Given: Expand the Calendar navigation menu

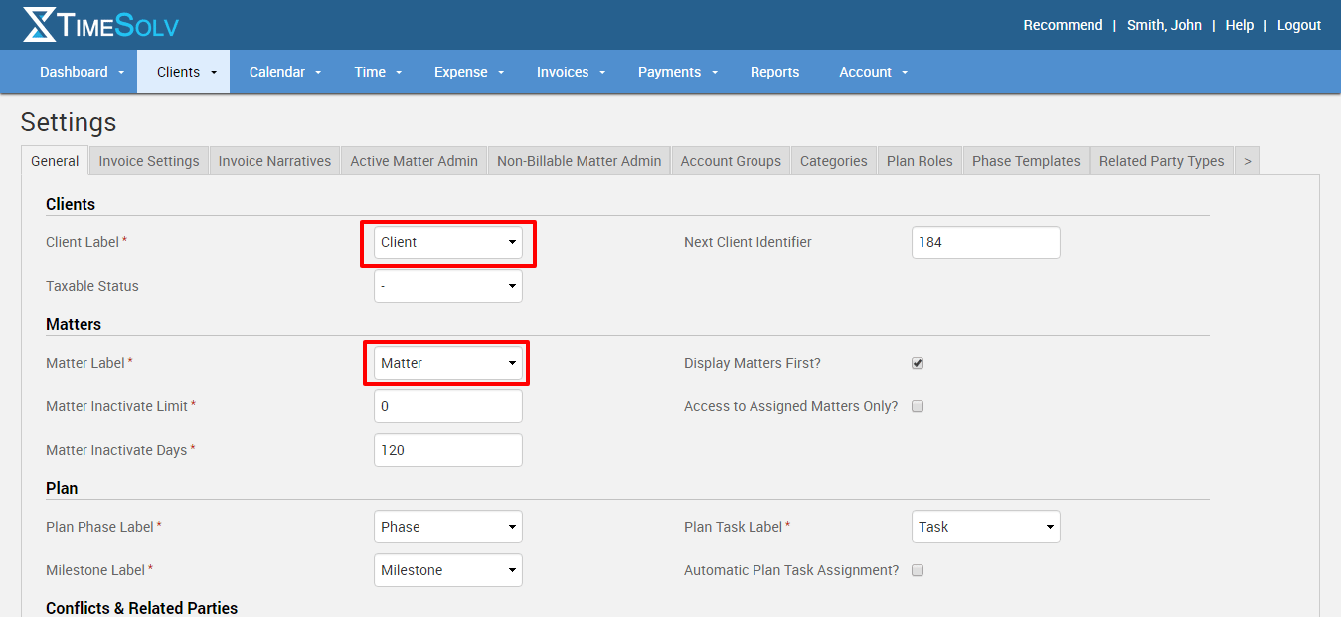Looking at the screenshot, I should click(x=284, y=72).
